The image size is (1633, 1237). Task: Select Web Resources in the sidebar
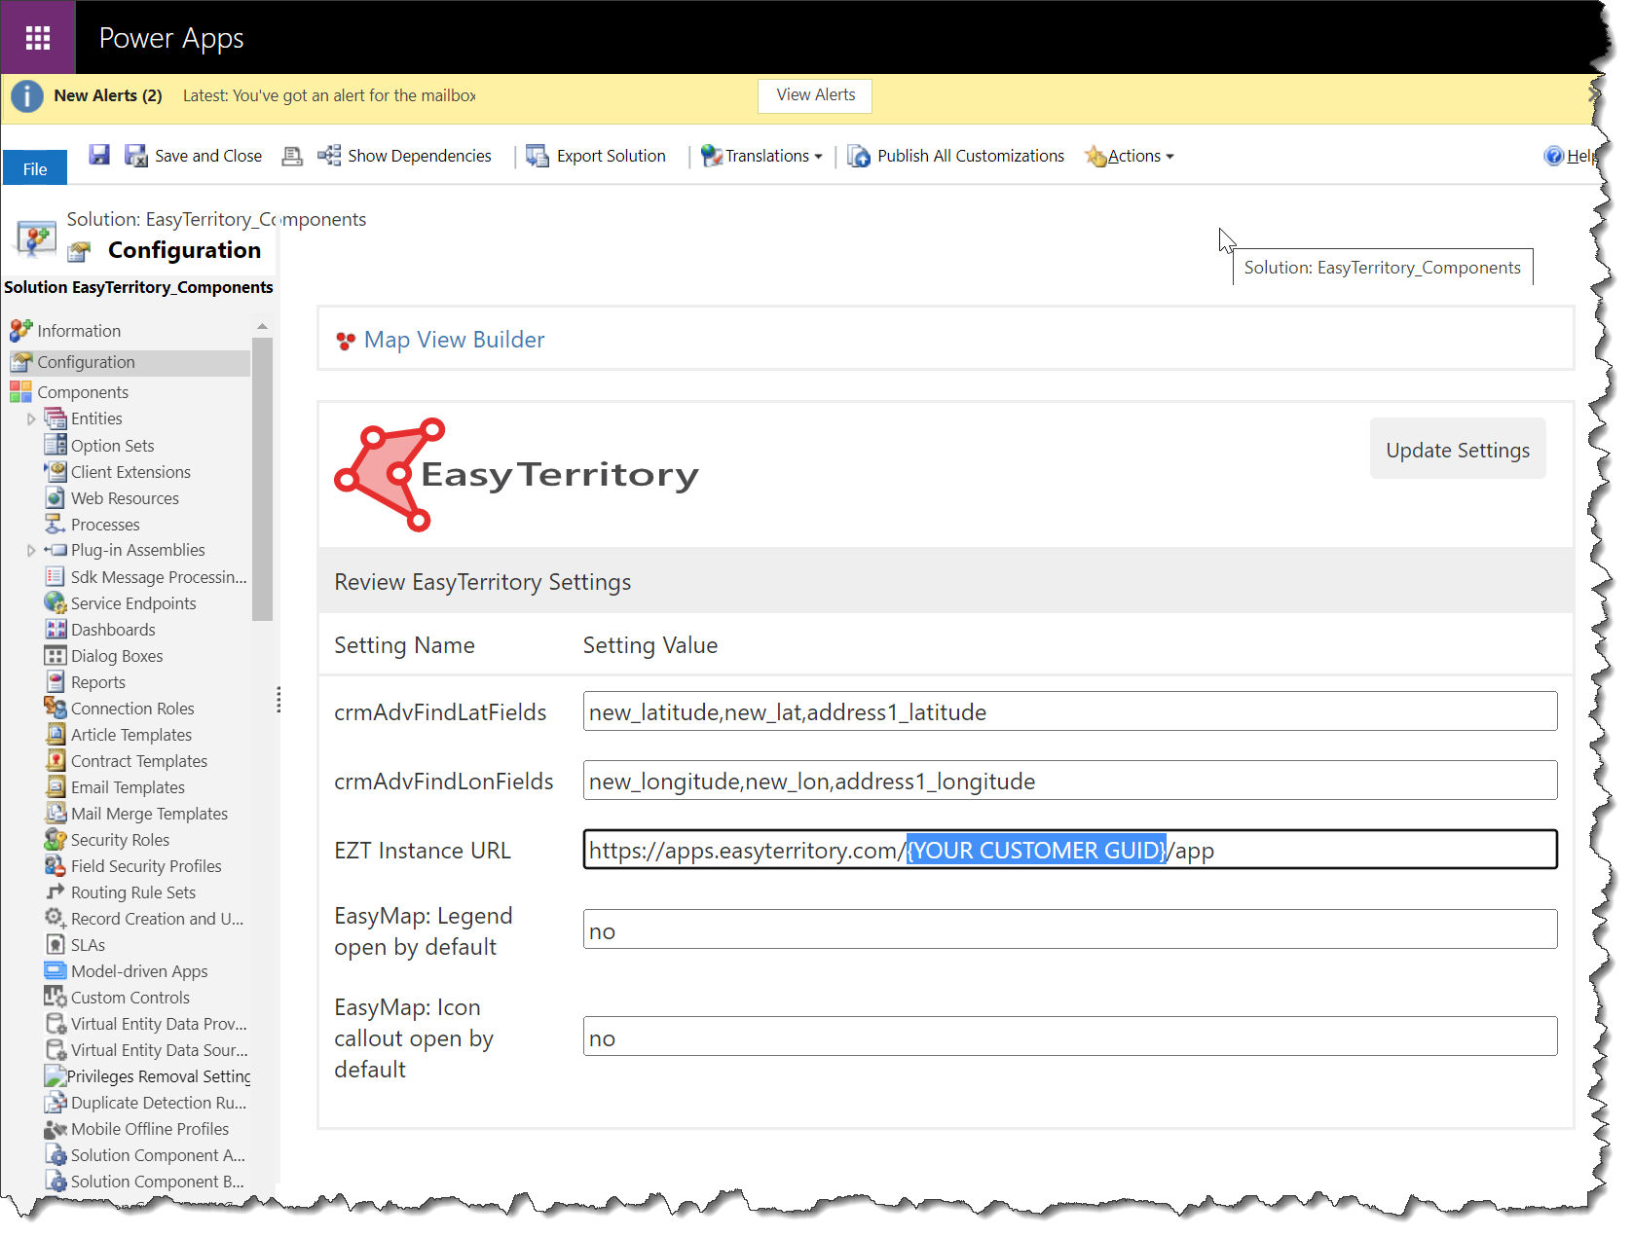click(x=125, y=497)
